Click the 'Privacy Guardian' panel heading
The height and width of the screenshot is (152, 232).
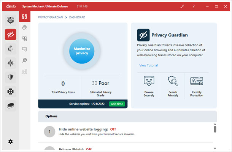coord(170,35)
